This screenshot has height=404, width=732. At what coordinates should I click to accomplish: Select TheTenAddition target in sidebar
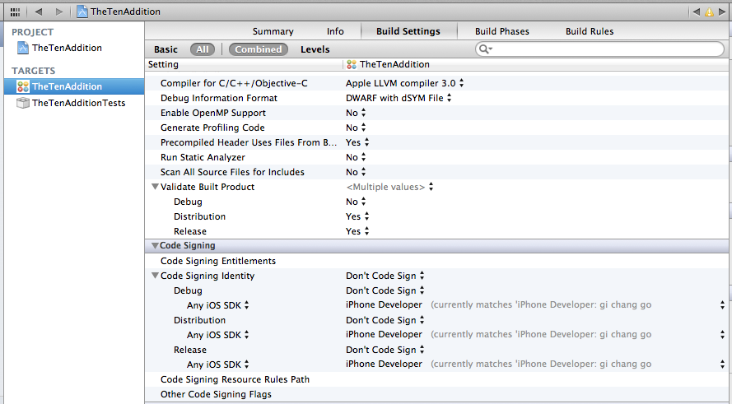(x=74, y=86)
